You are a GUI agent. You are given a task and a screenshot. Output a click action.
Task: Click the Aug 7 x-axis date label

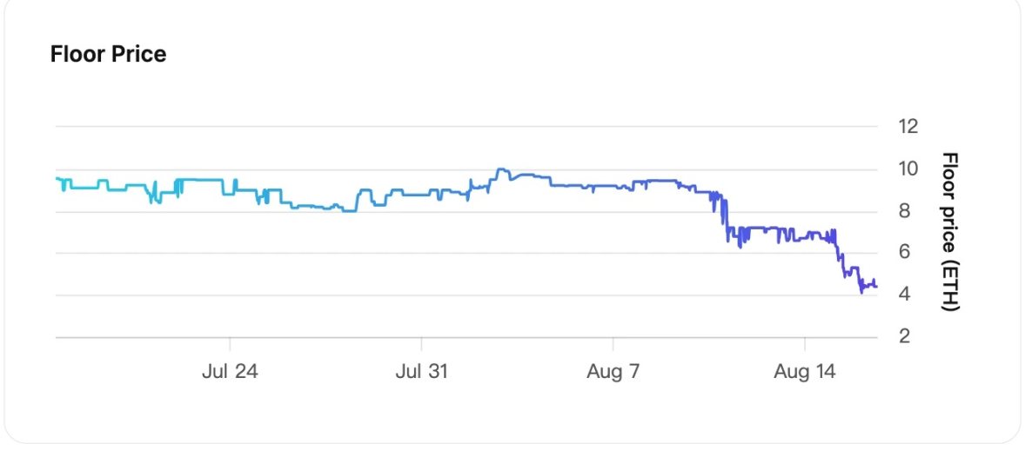[613, 372]
